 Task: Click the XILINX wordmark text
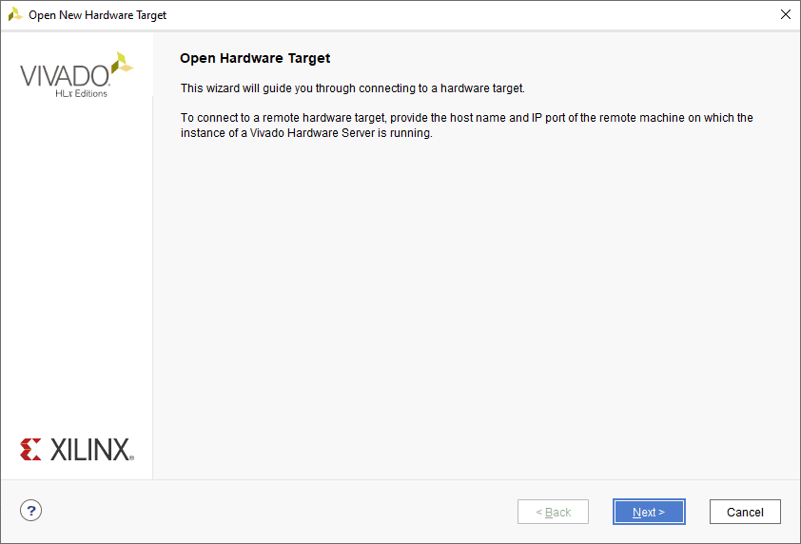tap(91, 450)
